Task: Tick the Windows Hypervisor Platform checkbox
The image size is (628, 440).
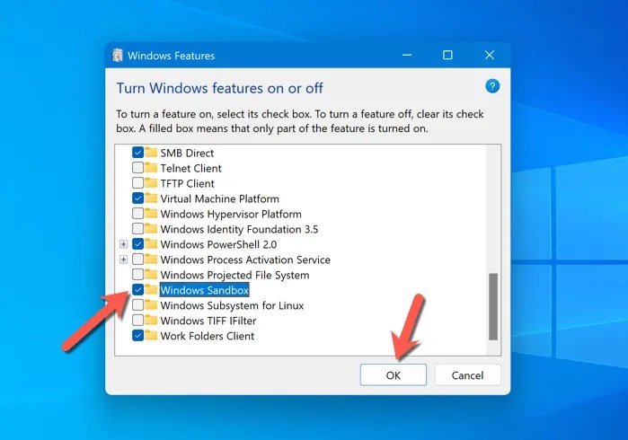Action: (137, 214)
